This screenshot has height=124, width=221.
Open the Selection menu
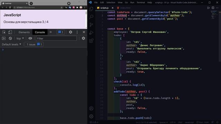(x=110, y=2)
